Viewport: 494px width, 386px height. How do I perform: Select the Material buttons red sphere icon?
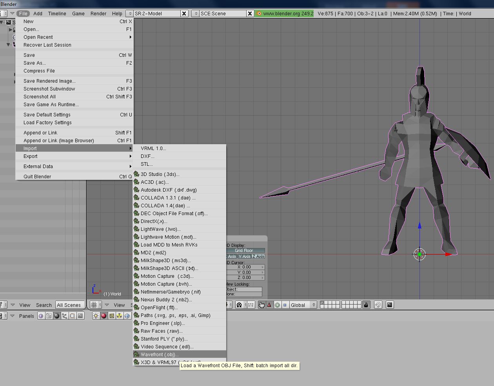(x=104, y=316)
